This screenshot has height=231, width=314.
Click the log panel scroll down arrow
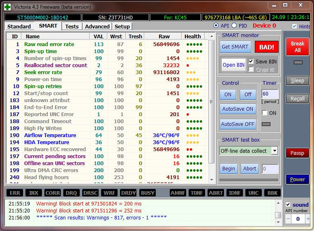278,222
